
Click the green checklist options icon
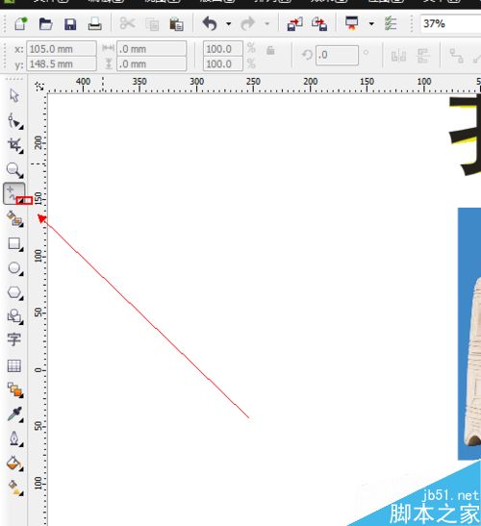pos(391,23)
